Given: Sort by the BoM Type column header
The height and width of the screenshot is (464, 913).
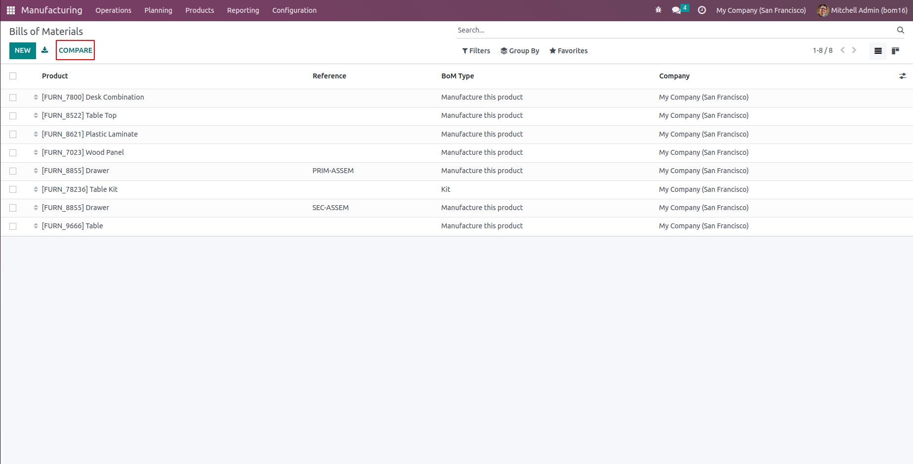Looking at the screenshot, I should click(458, 76).
